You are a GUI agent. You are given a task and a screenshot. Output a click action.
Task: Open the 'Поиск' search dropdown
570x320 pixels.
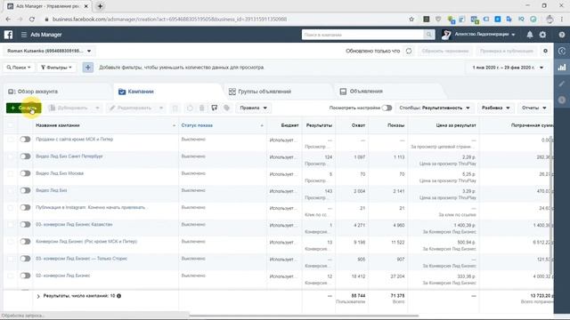click(x=19, y=68)
